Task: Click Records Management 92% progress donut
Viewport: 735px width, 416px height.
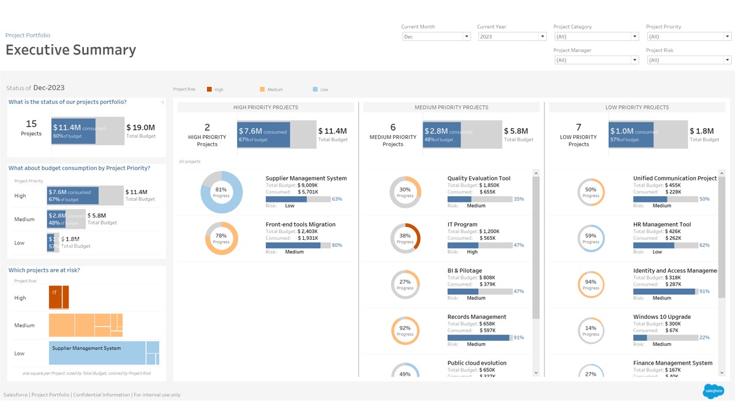Action: [405, 330]
